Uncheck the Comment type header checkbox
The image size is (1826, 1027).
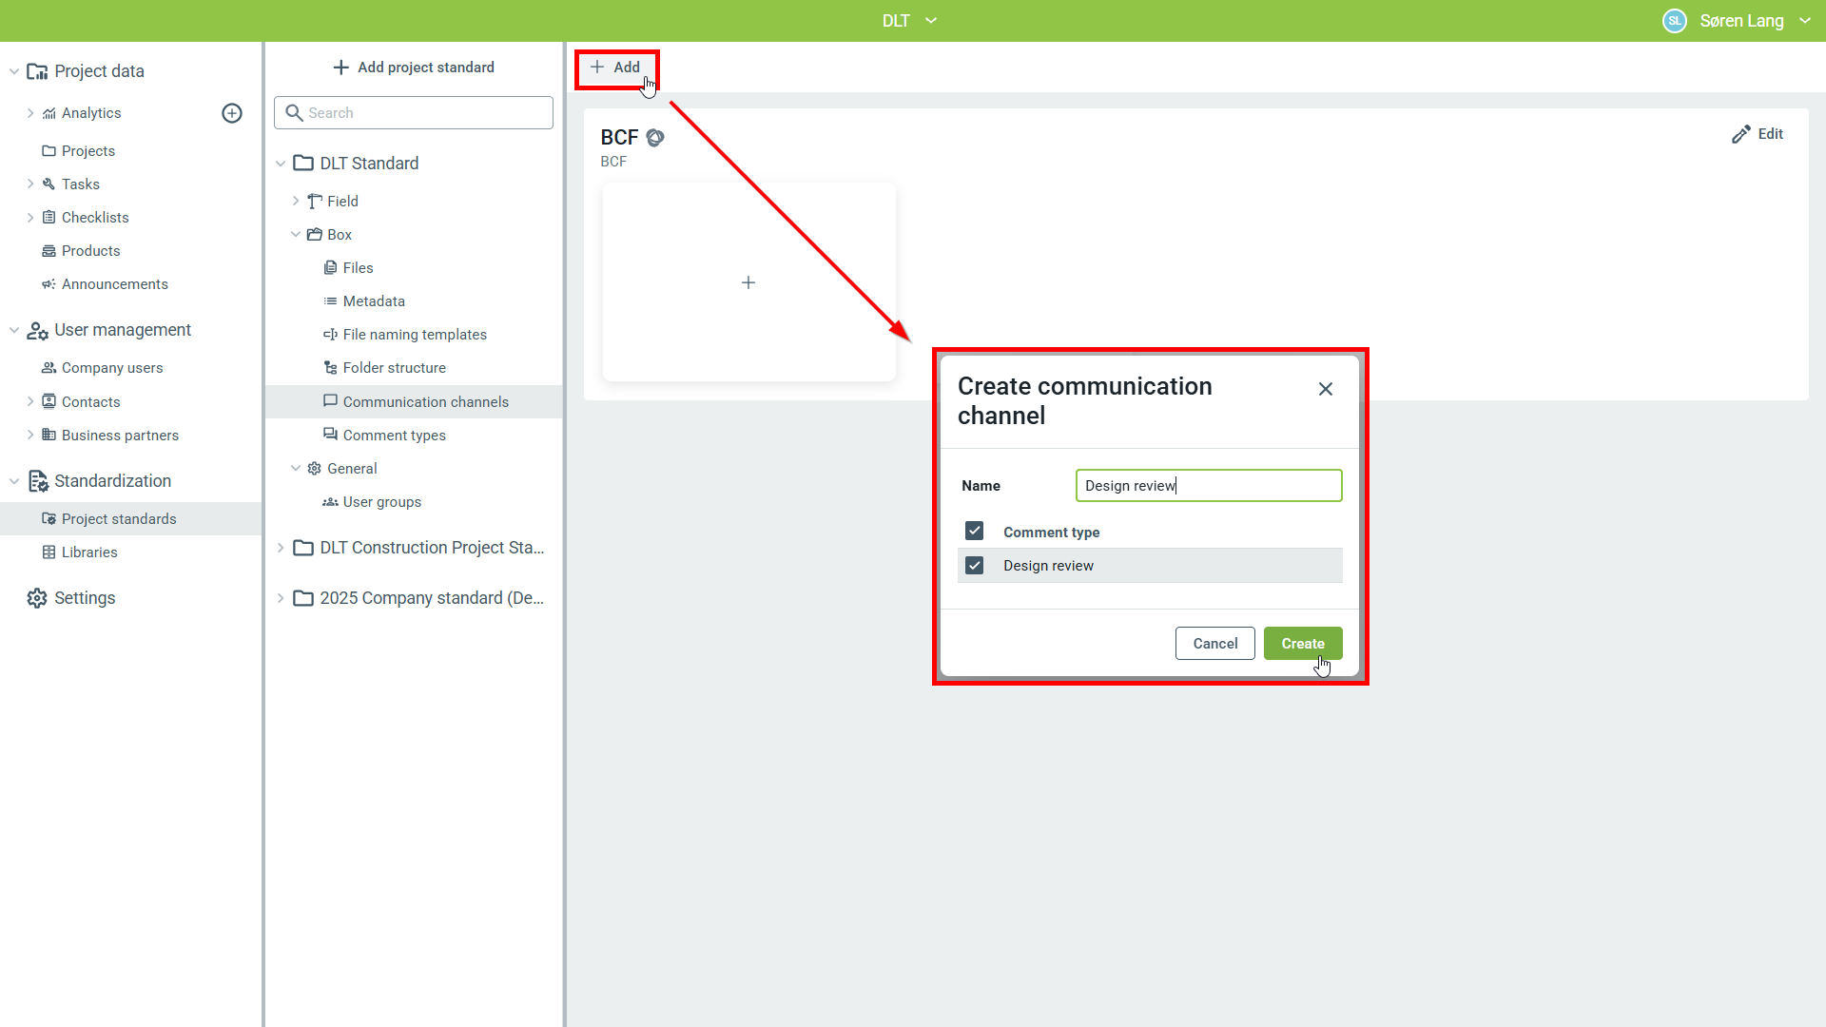974,532
